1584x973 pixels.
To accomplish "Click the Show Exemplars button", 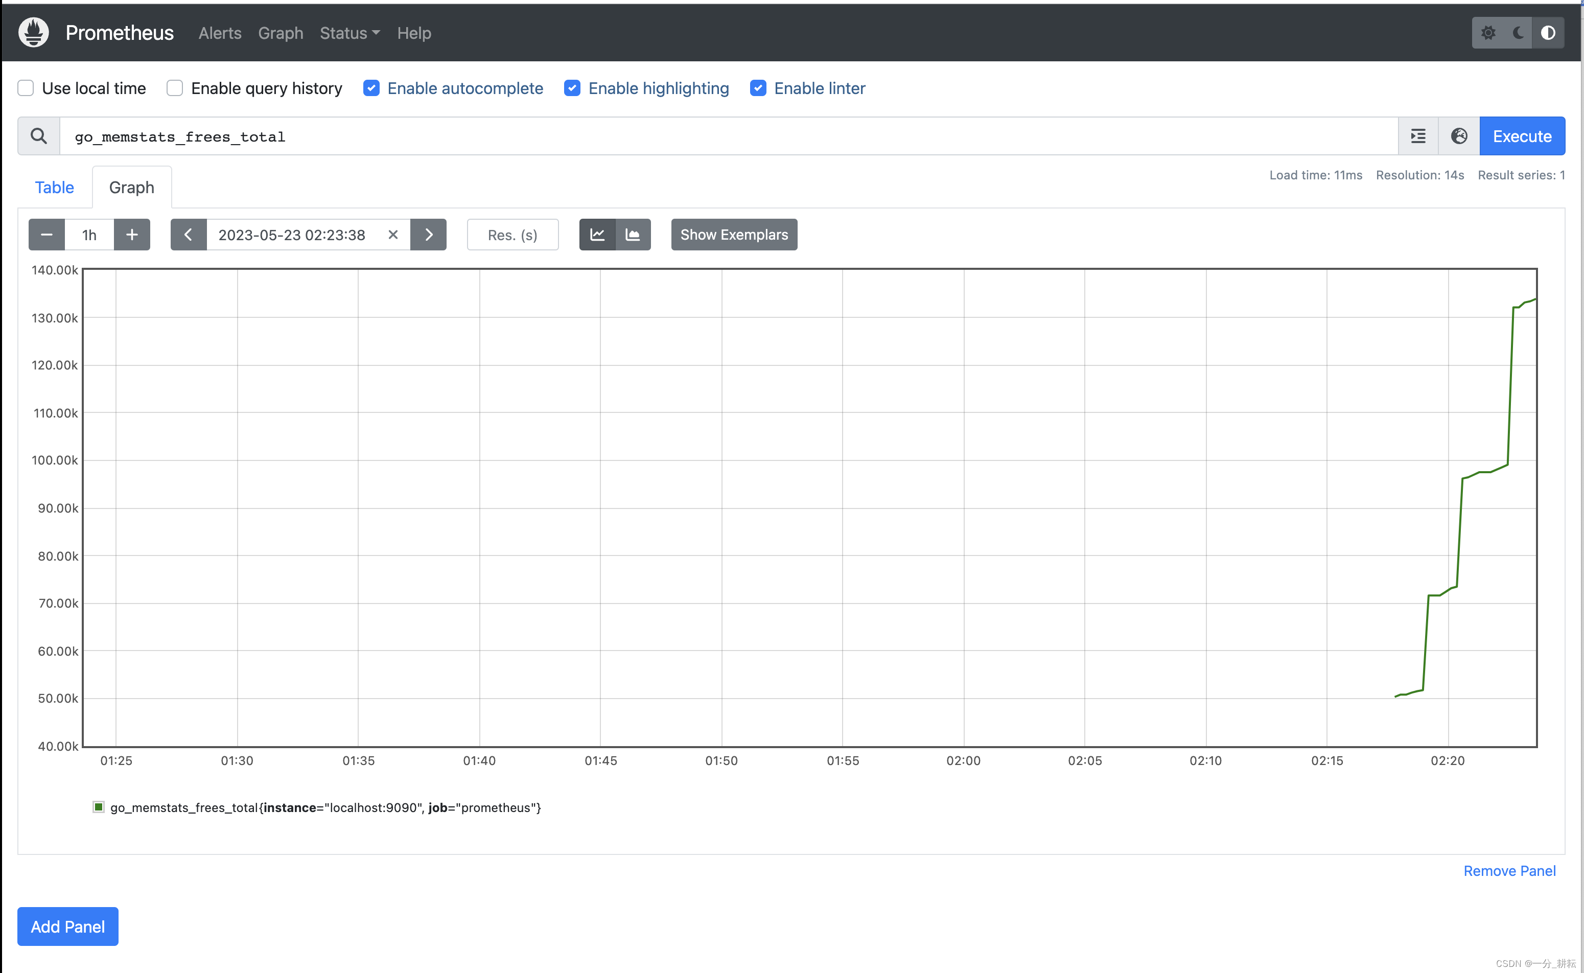I will [x=733, y=234].
